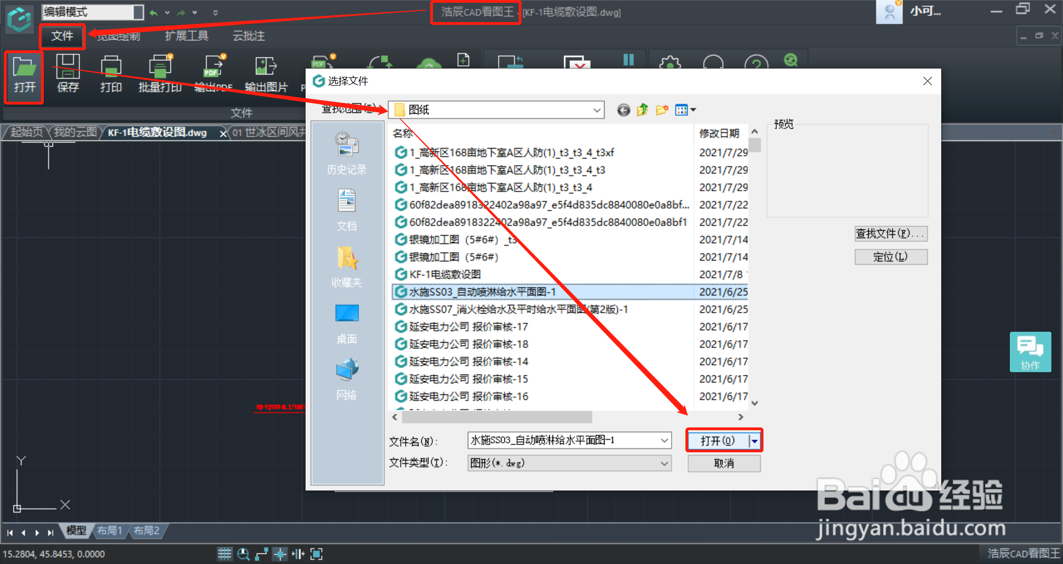Screen dimensions: 1063x564
Task: Close the 选择文件 dialog
Action: pyautogui.click(x=927, y=81)
